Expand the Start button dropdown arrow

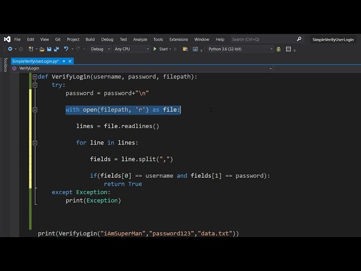170,49
